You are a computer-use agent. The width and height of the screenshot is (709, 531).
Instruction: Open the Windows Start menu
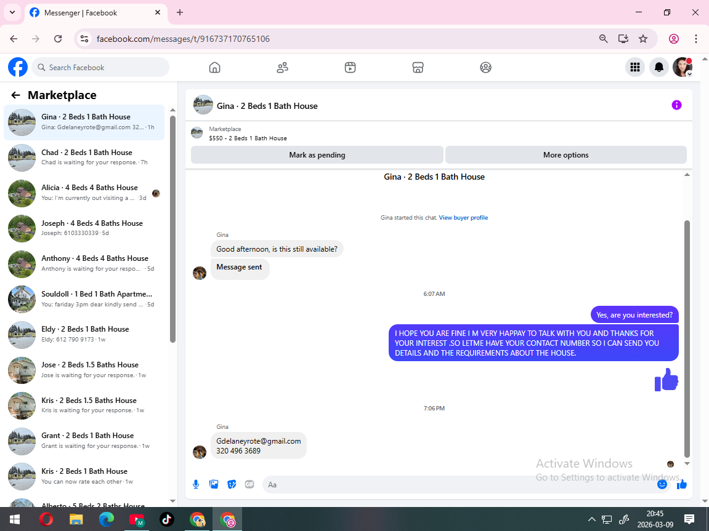click(x=14, y=519)
